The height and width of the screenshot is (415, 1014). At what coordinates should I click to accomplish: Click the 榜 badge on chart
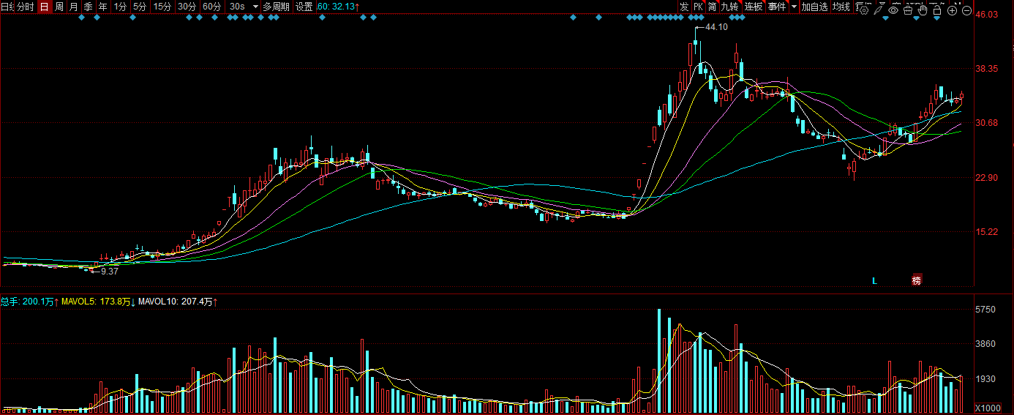coord(917,280)
